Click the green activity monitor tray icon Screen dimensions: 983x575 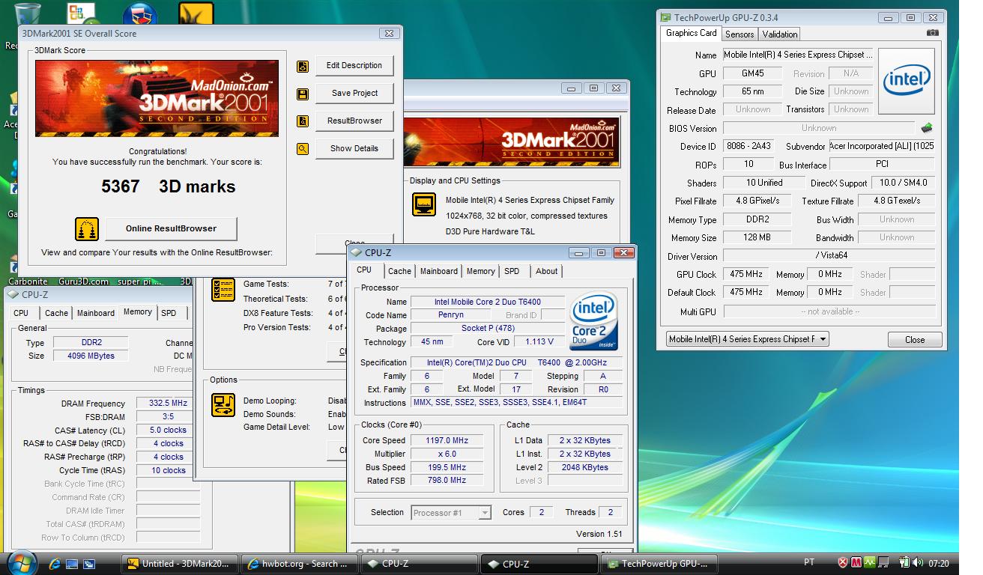click(870, 563)
